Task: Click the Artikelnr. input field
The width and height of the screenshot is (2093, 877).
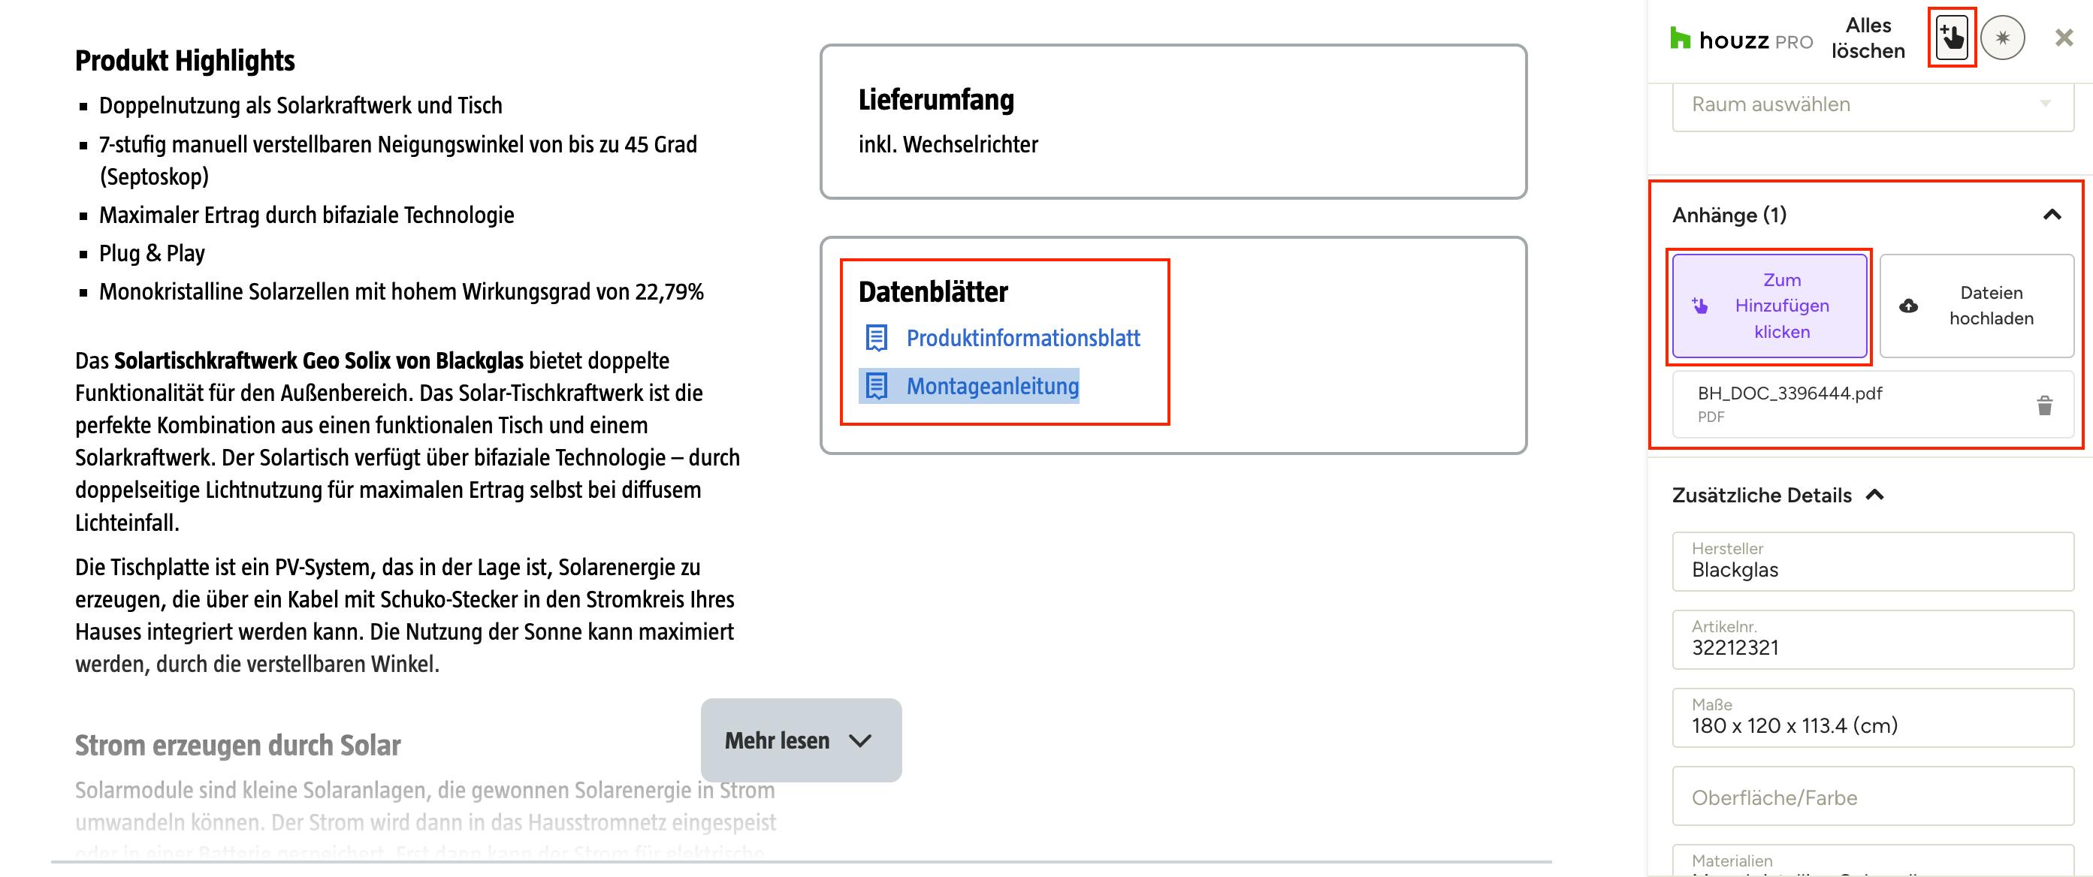Action: click(1873, 639)
